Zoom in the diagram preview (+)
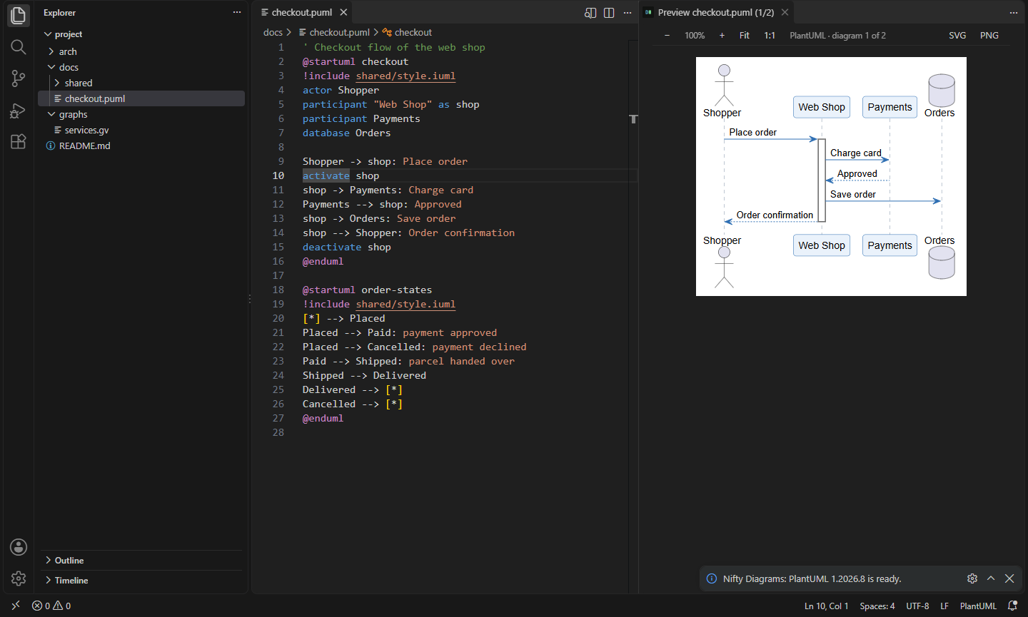Screen dimensions: 1028x617 coord(722,35)
